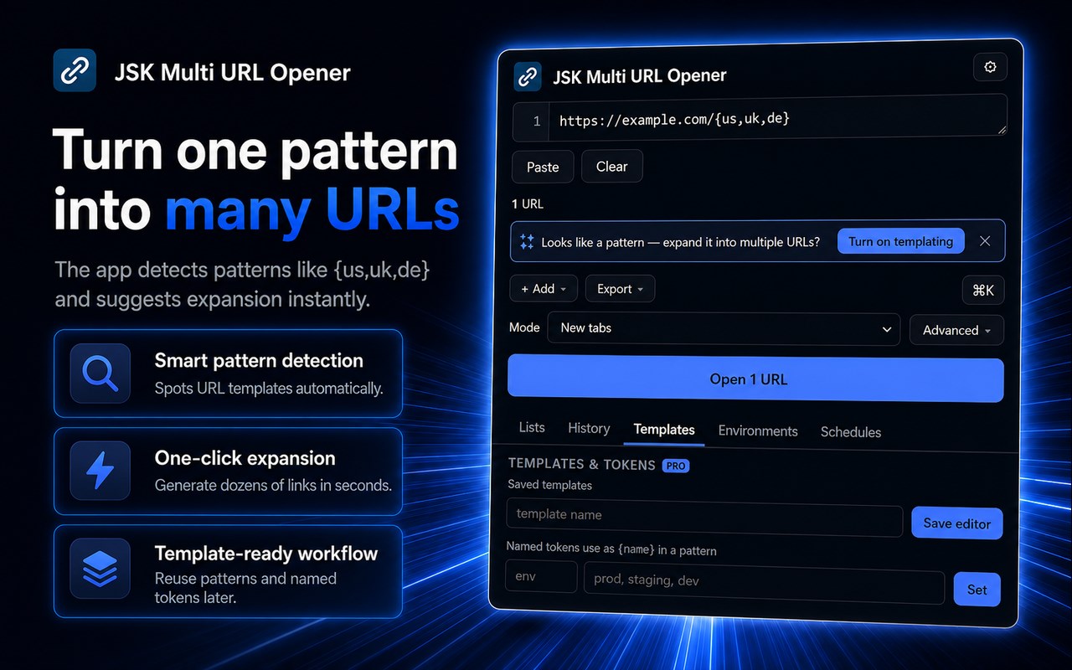The height and width of the screenshot is (670, 1072).
Task: Click the sparkle icon in the pattern suggestion banner
Action: (x=527, y=242)
